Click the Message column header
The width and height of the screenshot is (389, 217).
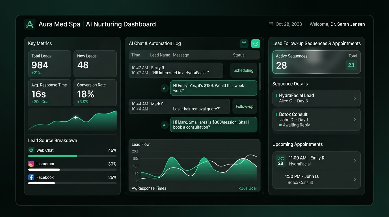pos(181,55)
